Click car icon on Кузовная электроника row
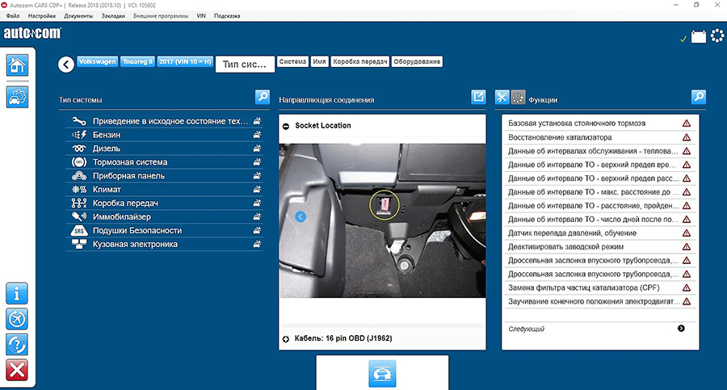This screenshot has height=390, width=727. coord(257,245)
